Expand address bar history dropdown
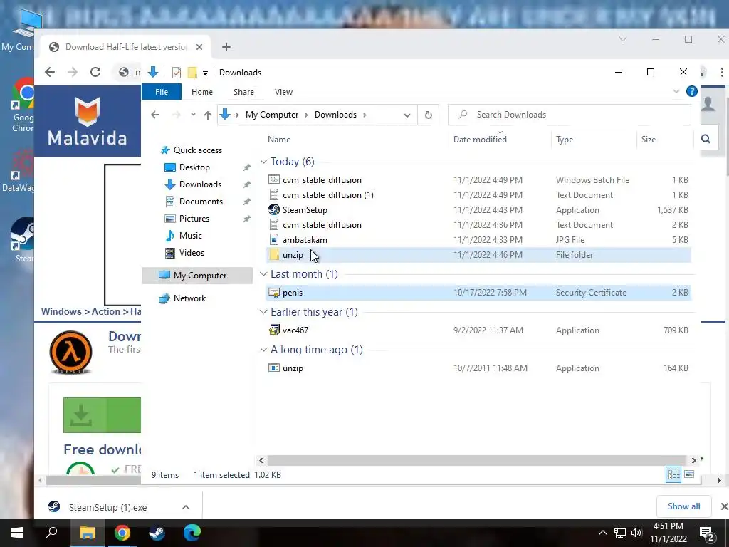Viewport: 729px width, 547px height. (x=407, y=115)
